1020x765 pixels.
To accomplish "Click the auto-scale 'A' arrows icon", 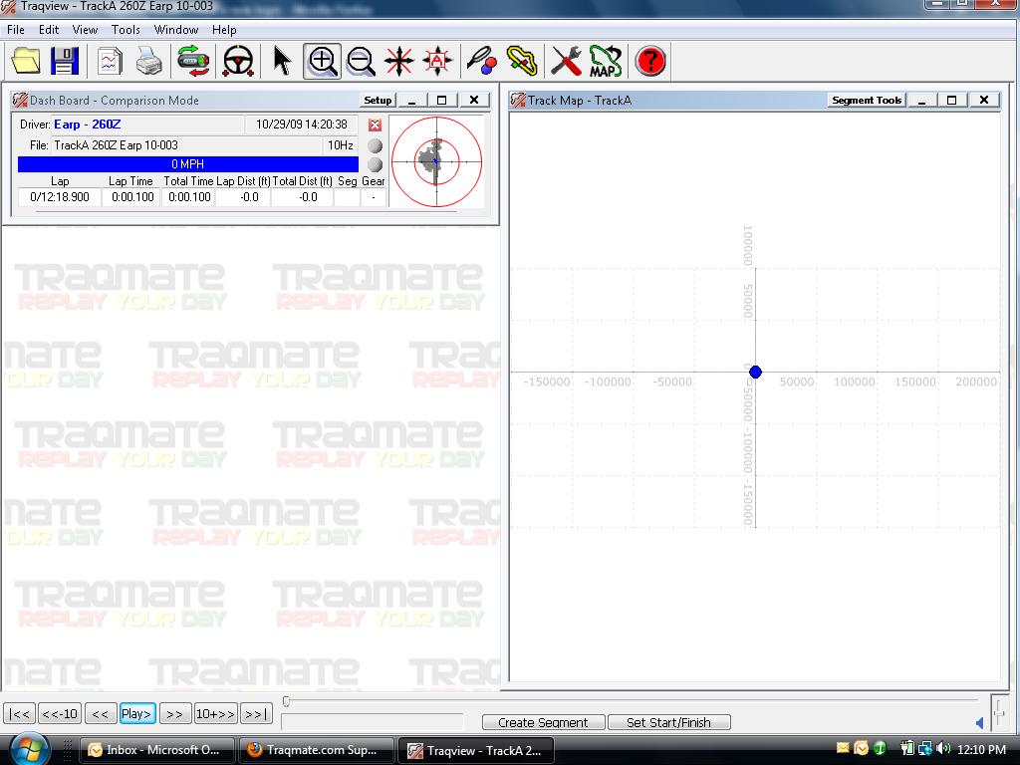I will point(437,61).
